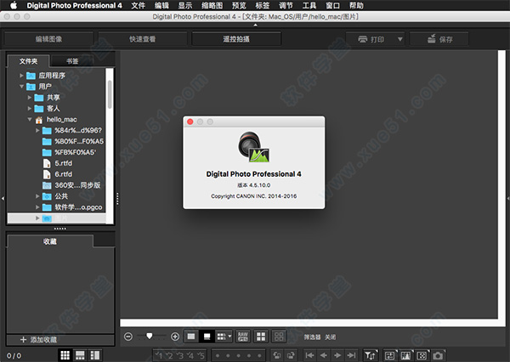Open the 编辑 menu

(x=161, y=6)
